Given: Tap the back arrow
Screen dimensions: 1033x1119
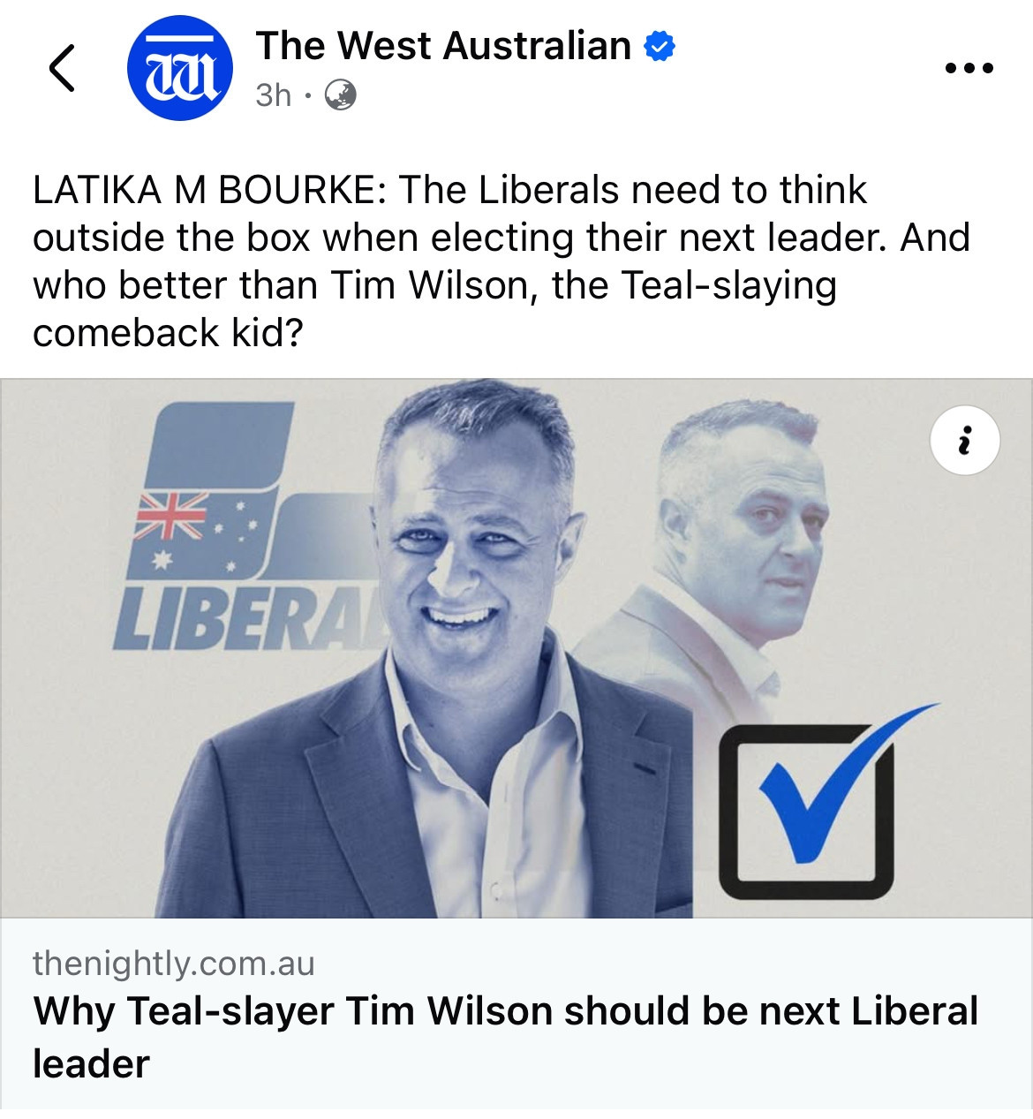Looking at the screenshot, I should pyautogui.click(x=62, y=68).
